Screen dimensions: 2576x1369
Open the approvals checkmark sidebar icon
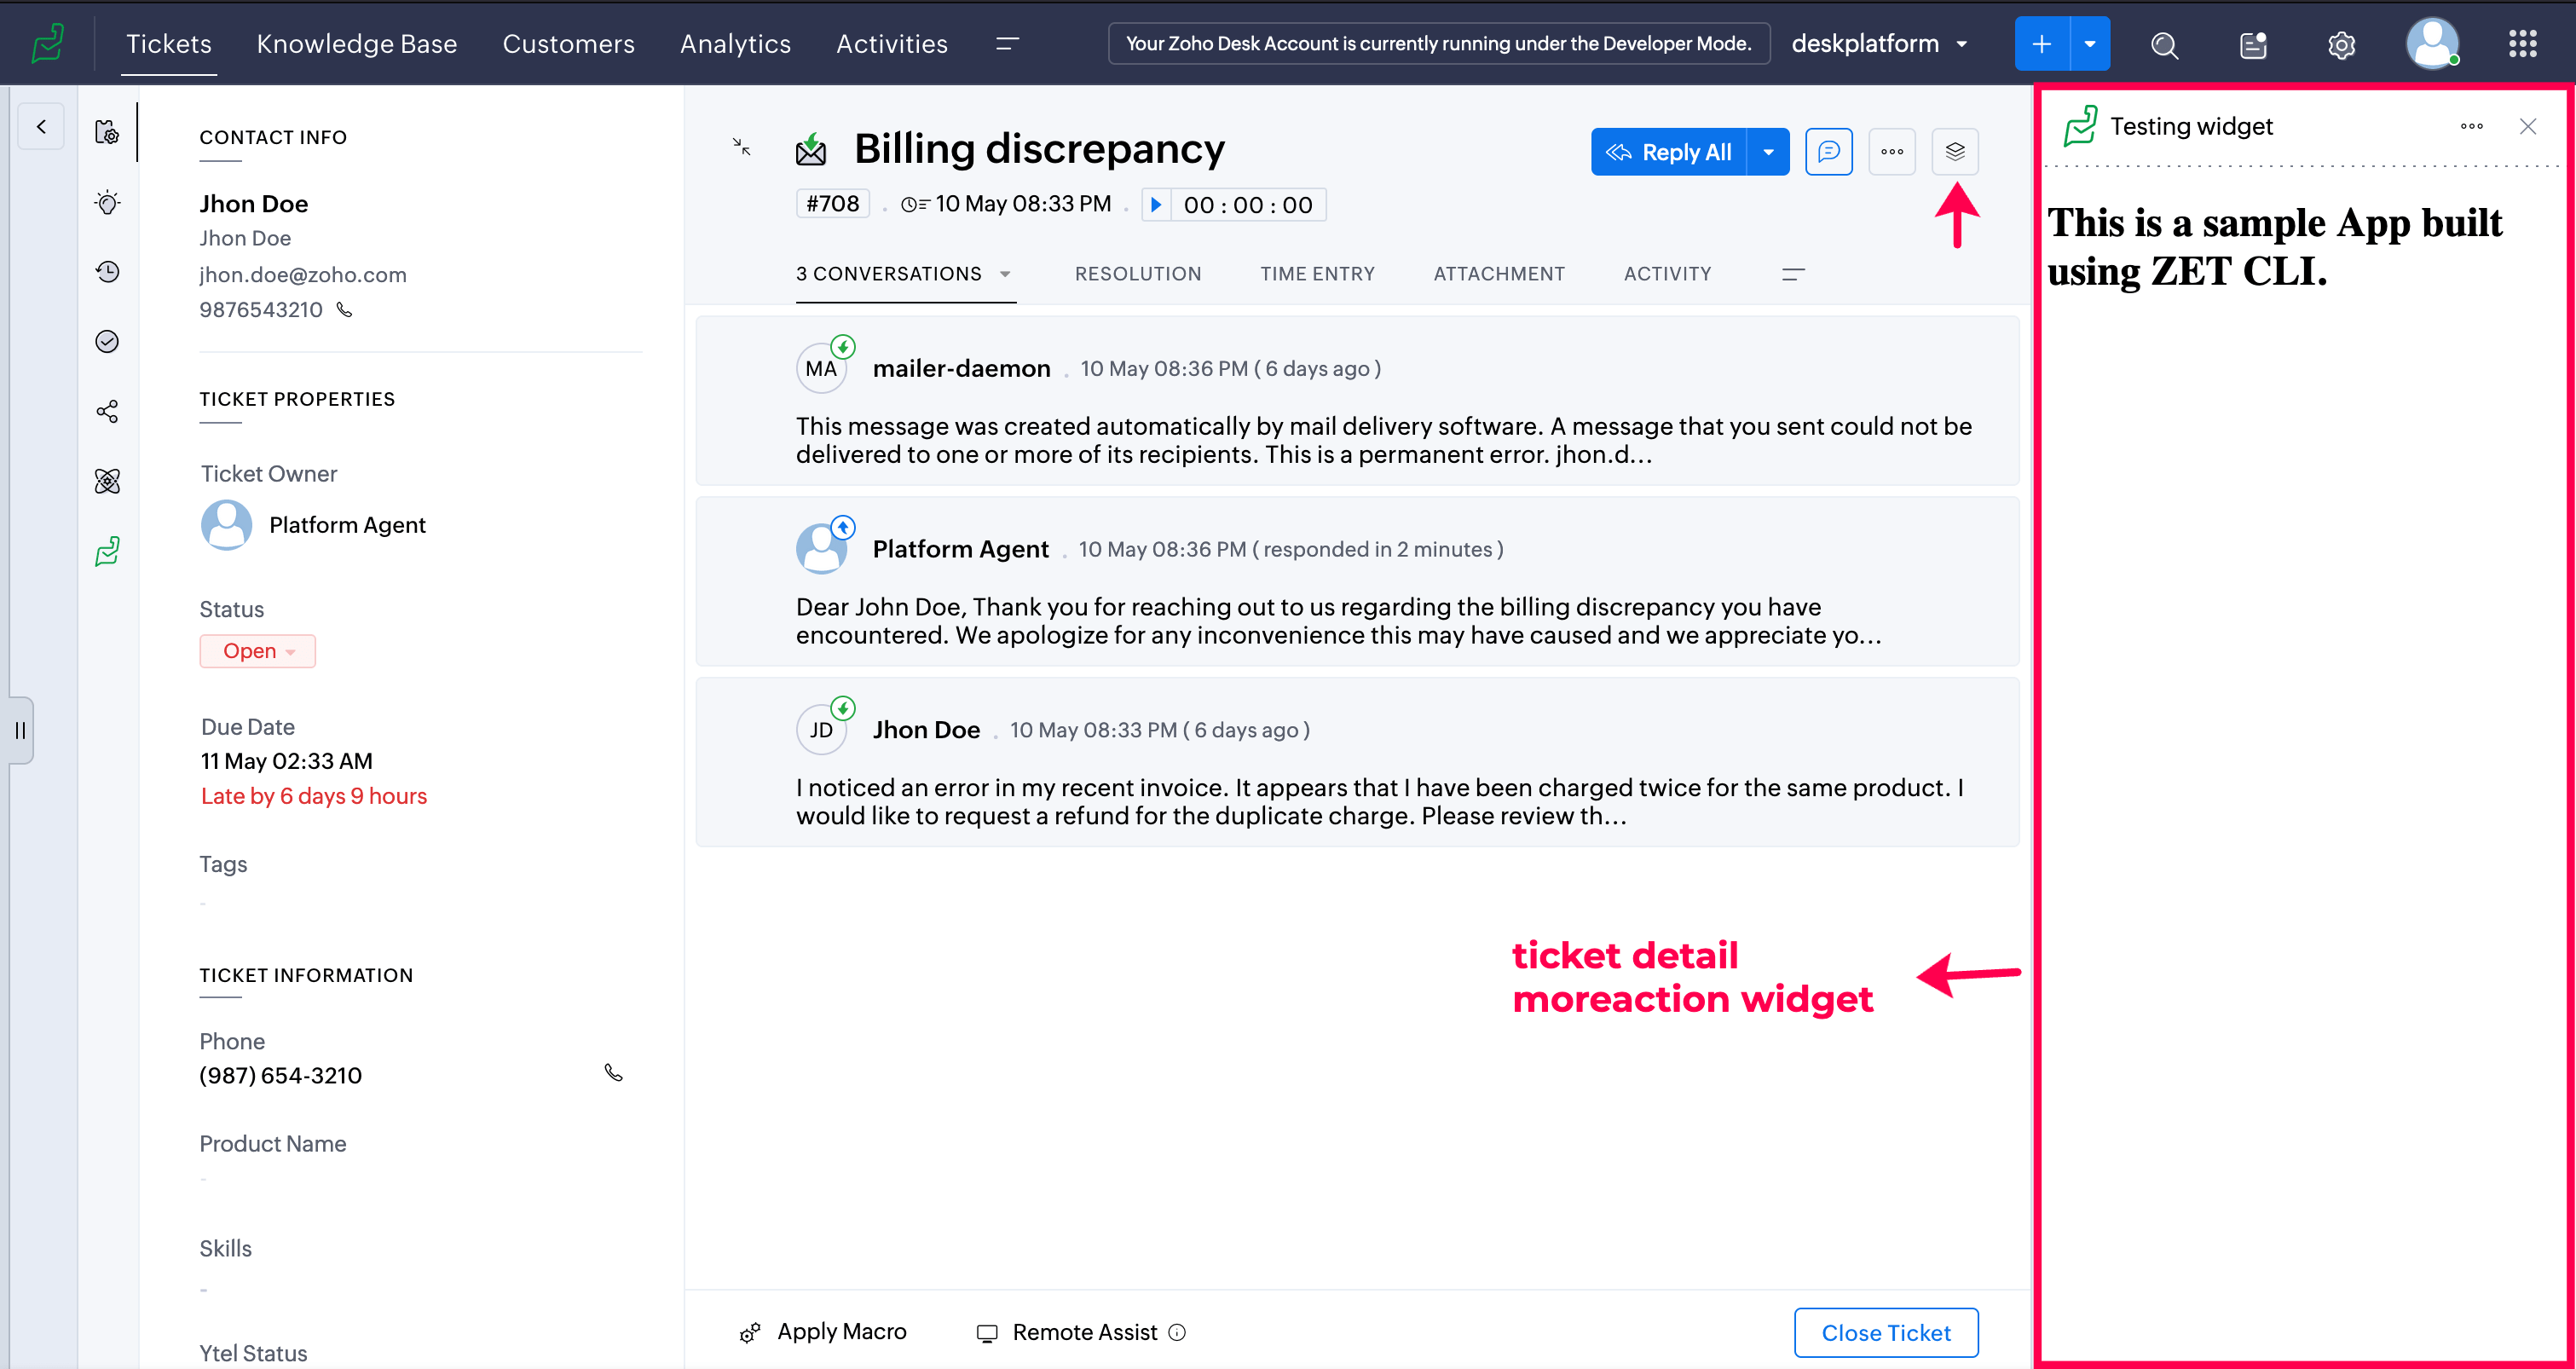(107, 342)
